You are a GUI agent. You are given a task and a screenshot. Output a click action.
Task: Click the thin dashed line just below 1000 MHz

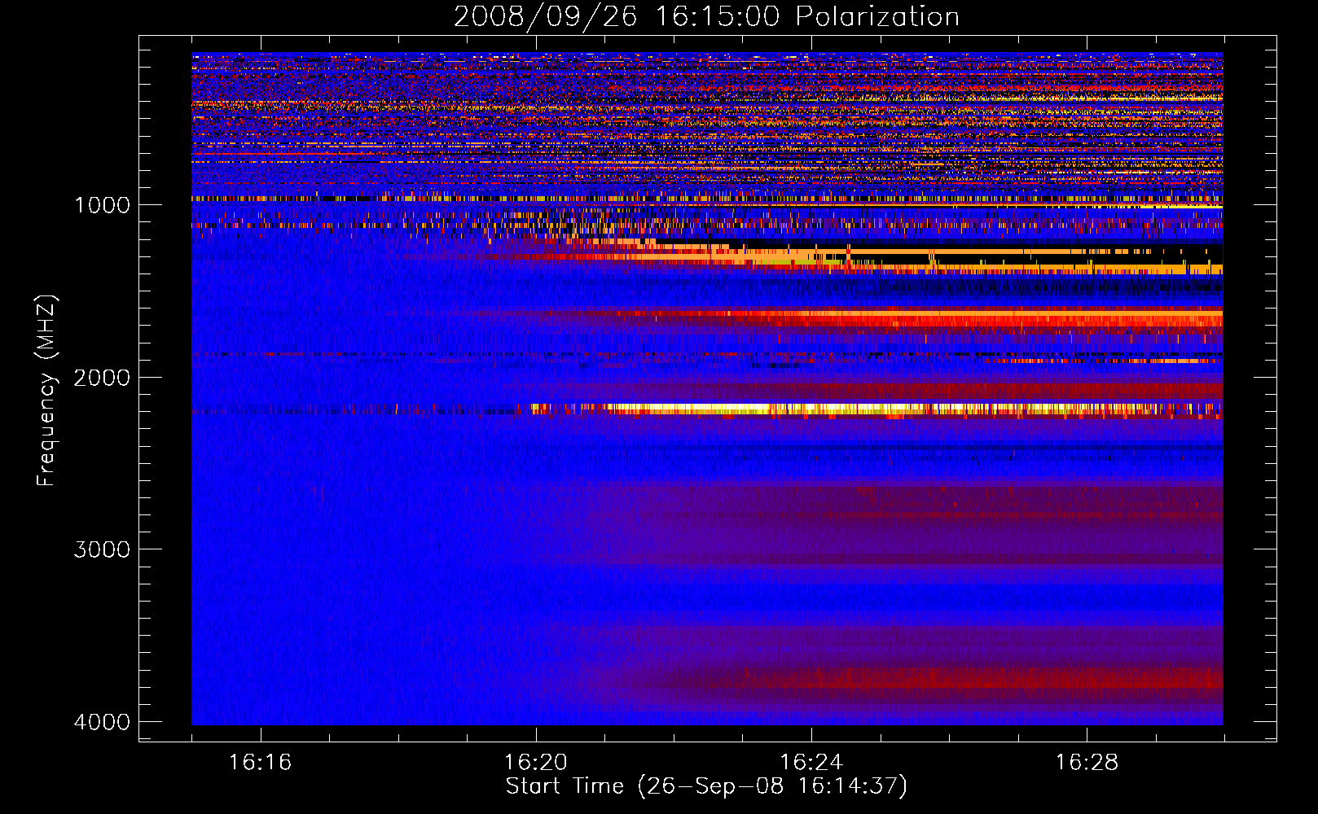(570, 198)
